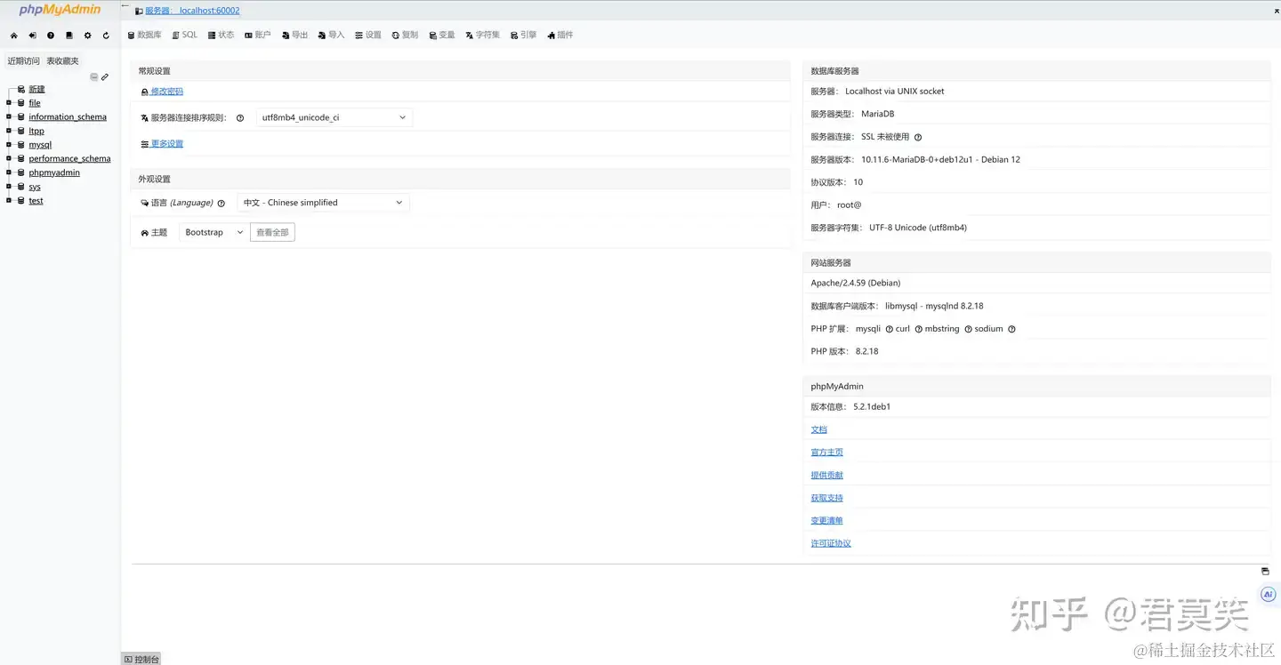Click the file database icon
Viewport: 1281px width, 665px height.
click(x=21, y=103)
